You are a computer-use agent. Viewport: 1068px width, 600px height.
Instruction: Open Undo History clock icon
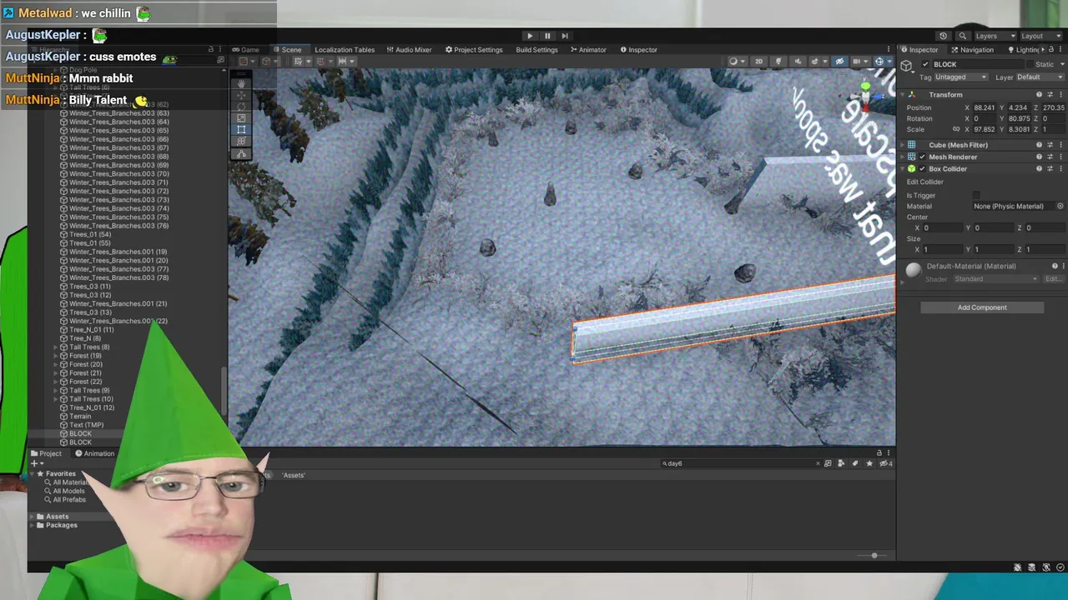pos(943,36)
